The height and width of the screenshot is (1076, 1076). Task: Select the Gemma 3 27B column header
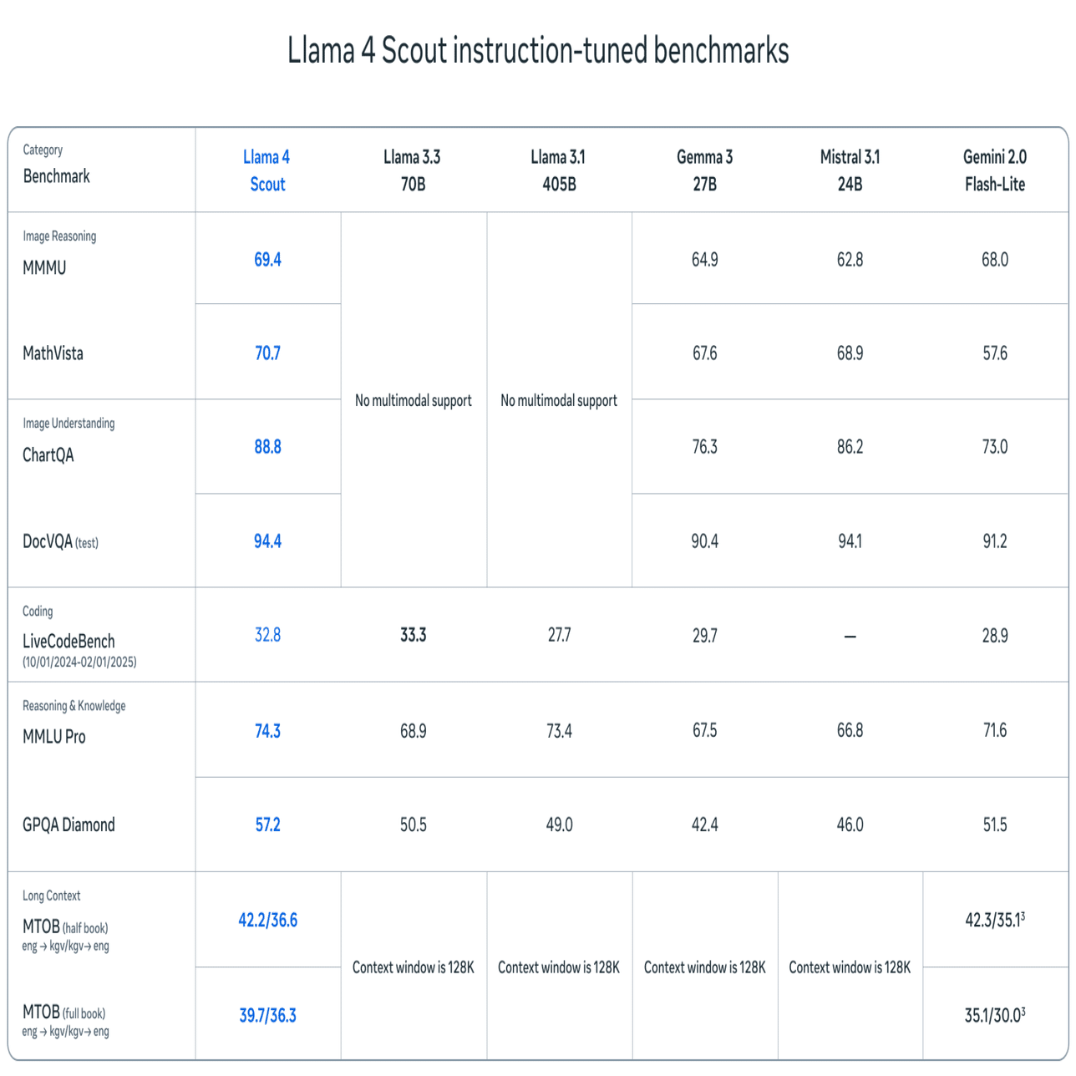(x=704, y=170)
